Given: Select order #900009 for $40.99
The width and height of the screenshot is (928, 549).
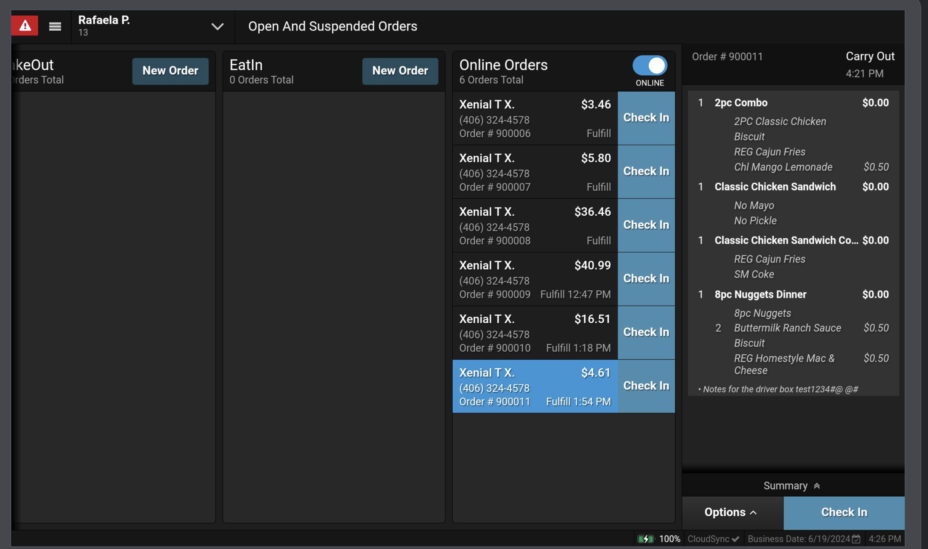Looking at the screenshot, I should click(535, 279).
